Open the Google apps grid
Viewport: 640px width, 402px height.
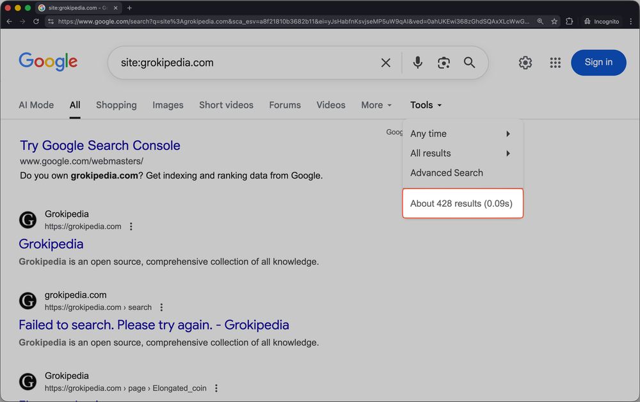(555, 63)
